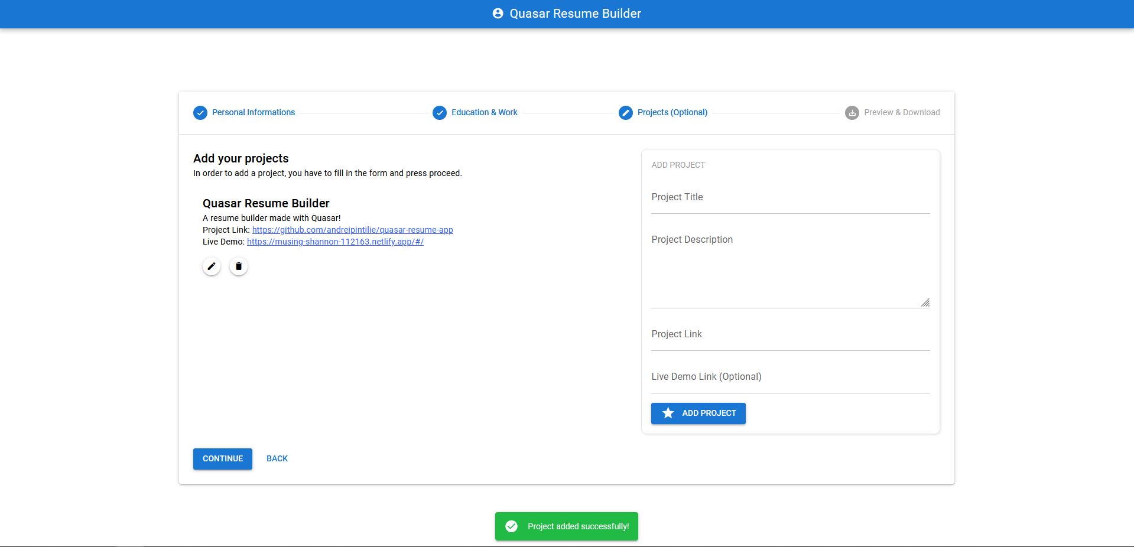Click 'Project added successfully!' notification text
Image resolution: width=1134 pixels, height=547 pixels.
coord(579,526)
